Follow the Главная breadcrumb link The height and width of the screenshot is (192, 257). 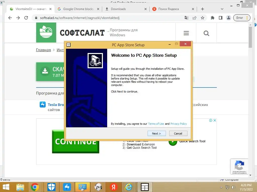43,50
